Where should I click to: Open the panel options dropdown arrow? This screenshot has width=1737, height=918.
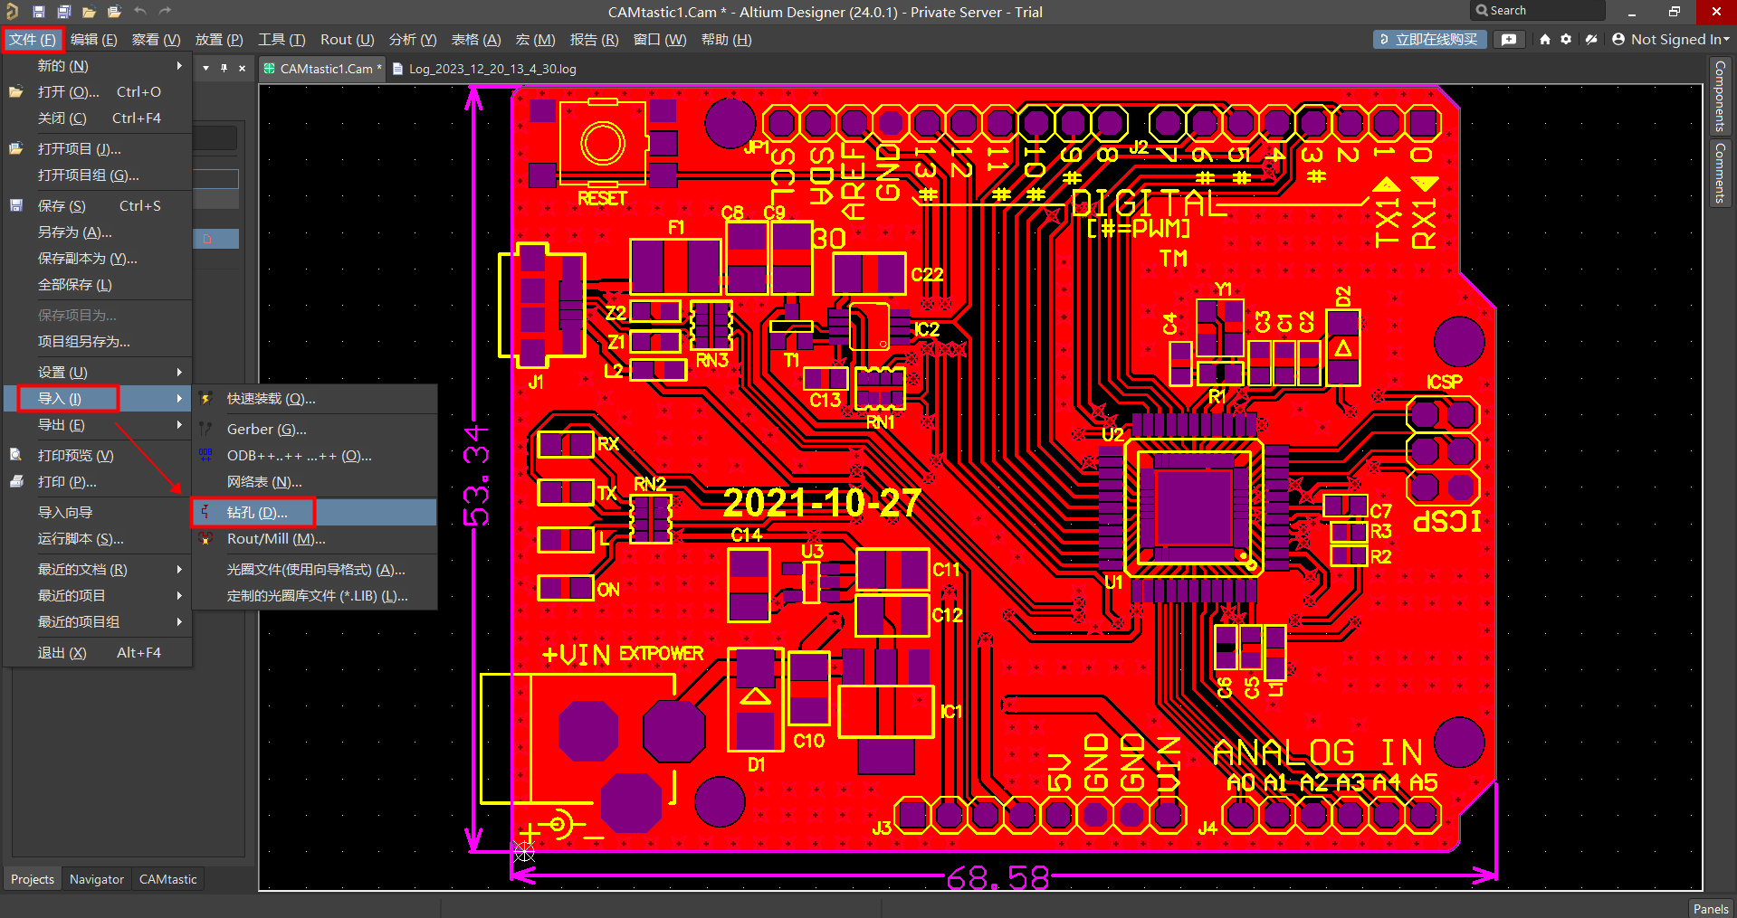(x=206, y=68)
